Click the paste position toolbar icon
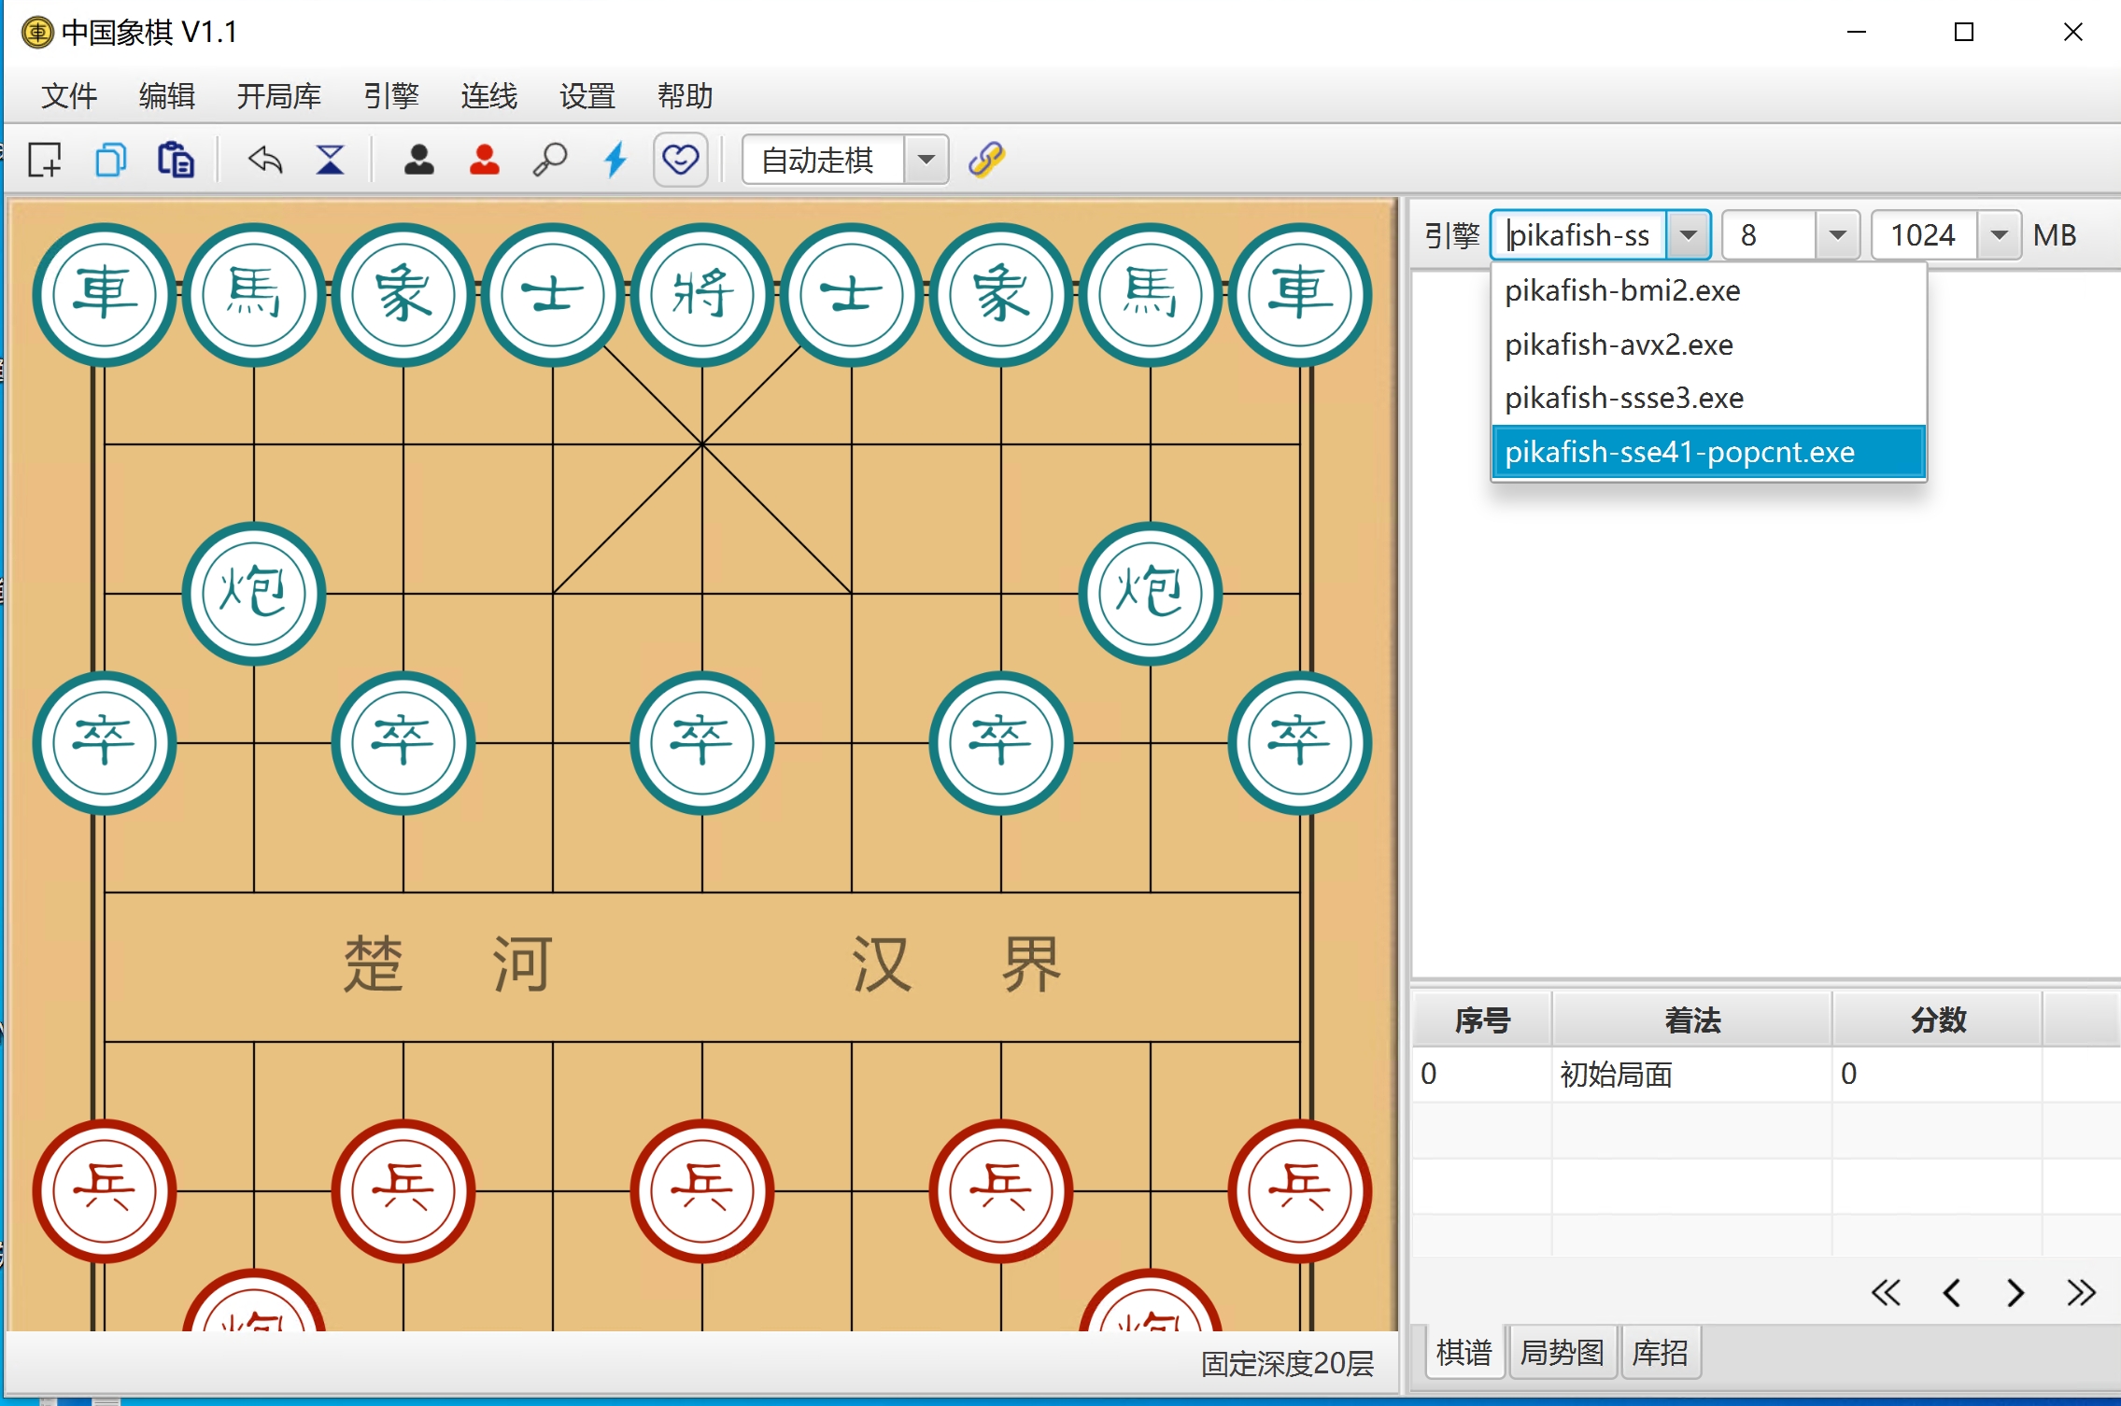 point(176,160)
